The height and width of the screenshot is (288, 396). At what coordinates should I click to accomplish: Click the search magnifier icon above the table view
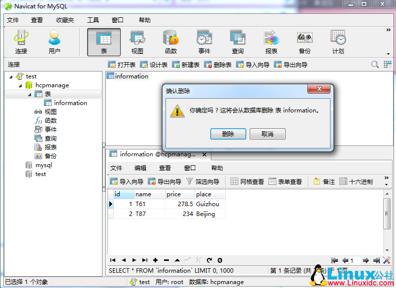tap(375, 64)
